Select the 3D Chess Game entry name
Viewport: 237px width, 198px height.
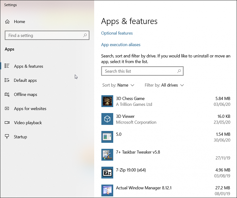pos(130,99)
